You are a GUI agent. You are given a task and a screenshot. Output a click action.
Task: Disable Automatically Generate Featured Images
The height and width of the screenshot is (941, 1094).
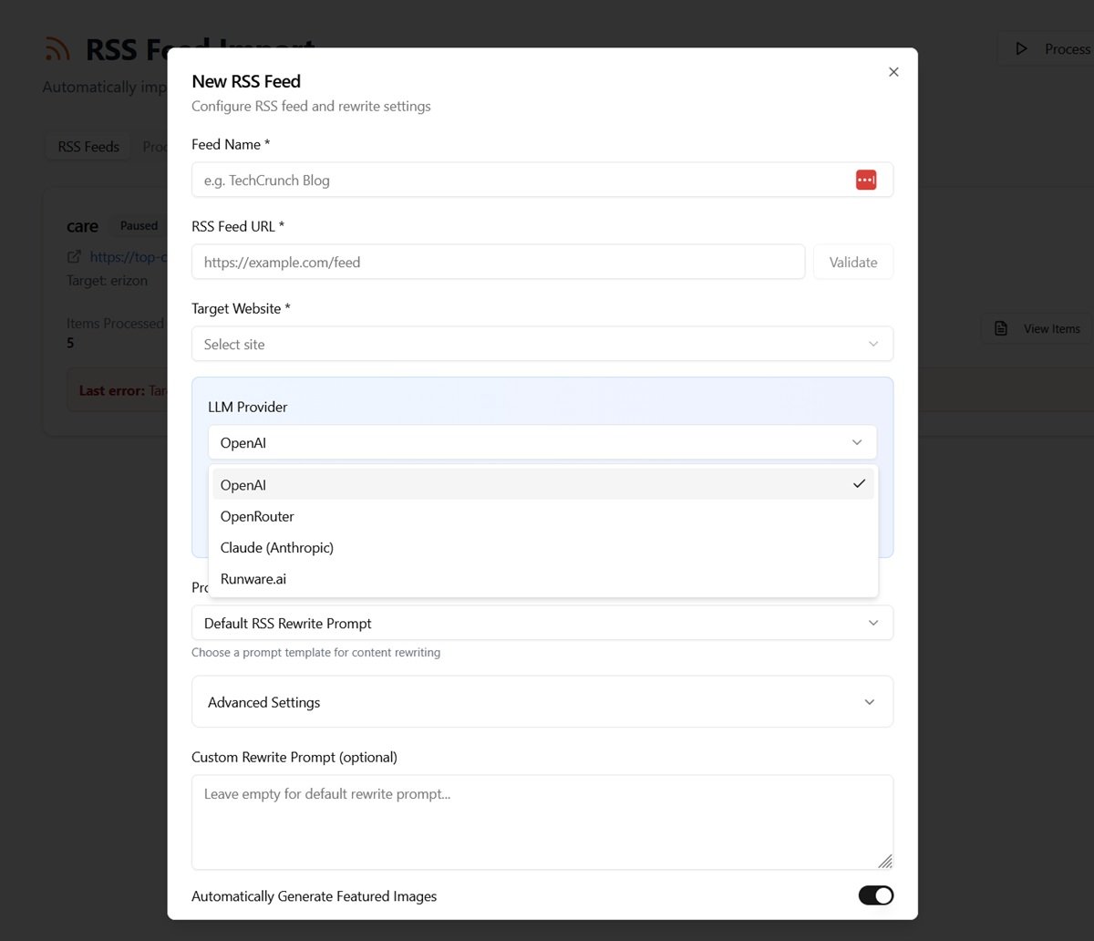click(x=875, y=895)
